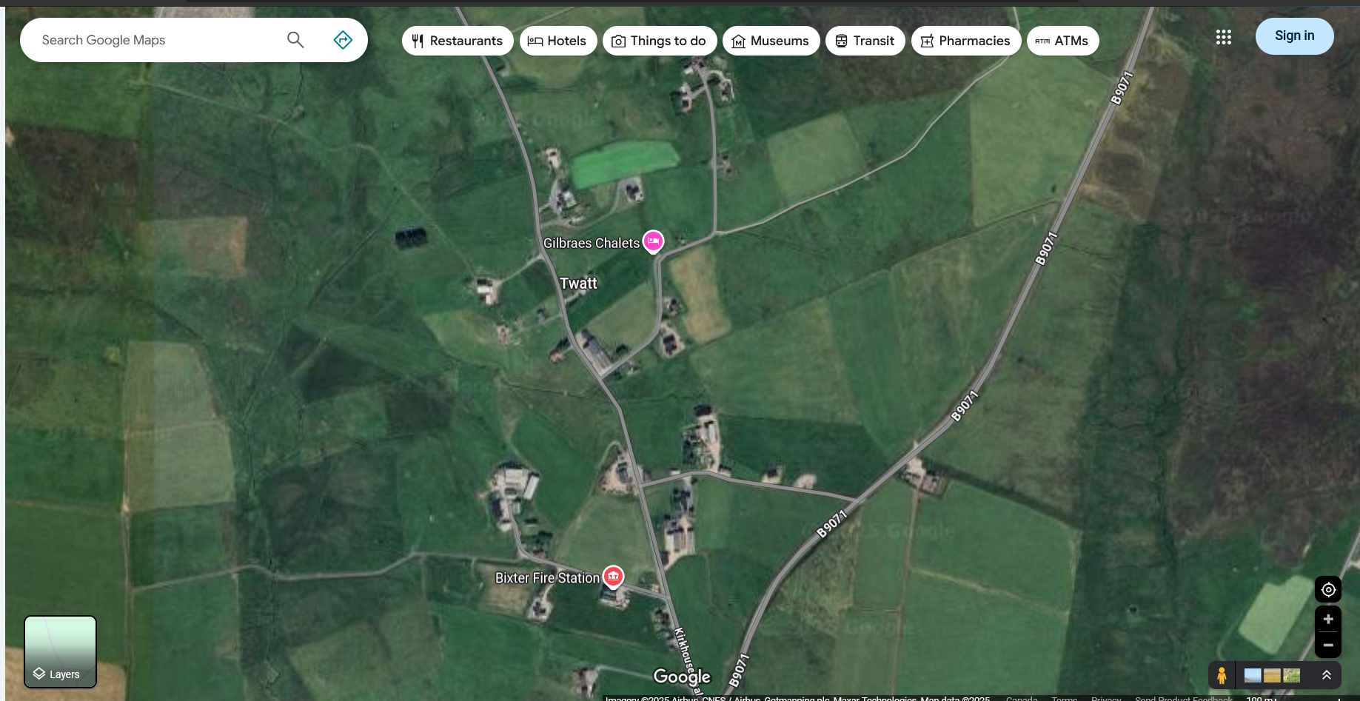1360x701 pixels.
Task: Click the Sign in button
Action: pyautogui.click(x=1295, y=36)
